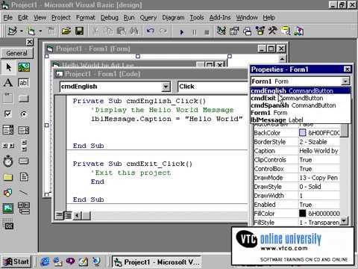Open Project Explorer from the toolbar
This screenshot has height=269, width=358.
pos(222,31)
